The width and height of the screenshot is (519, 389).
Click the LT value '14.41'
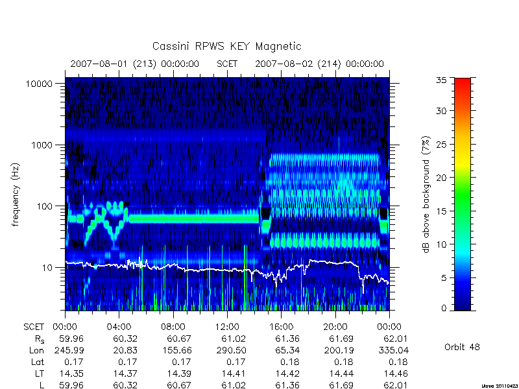(234, 373)
